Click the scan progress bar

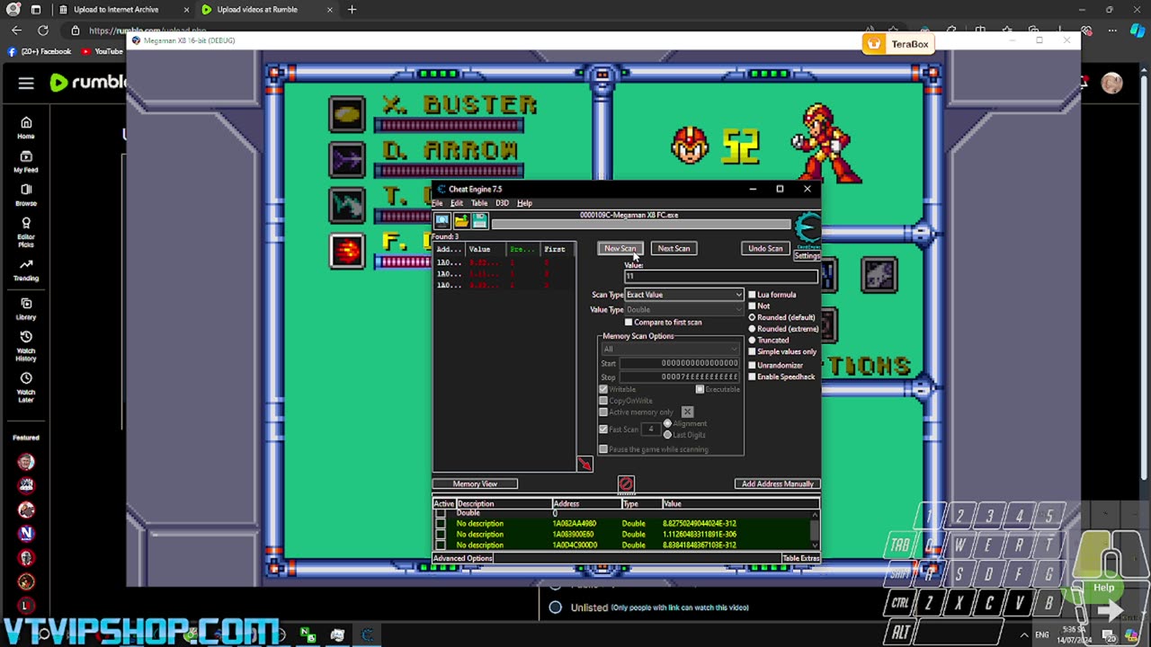641,224
